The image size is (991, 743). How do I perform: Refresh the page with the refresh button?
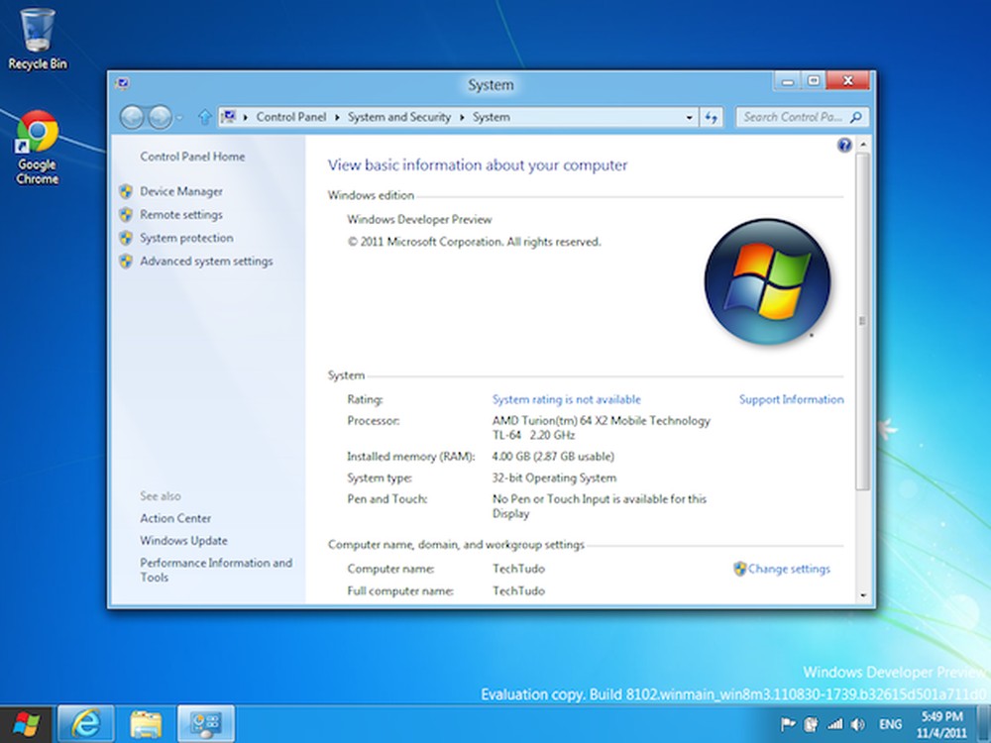pos(713,116)
